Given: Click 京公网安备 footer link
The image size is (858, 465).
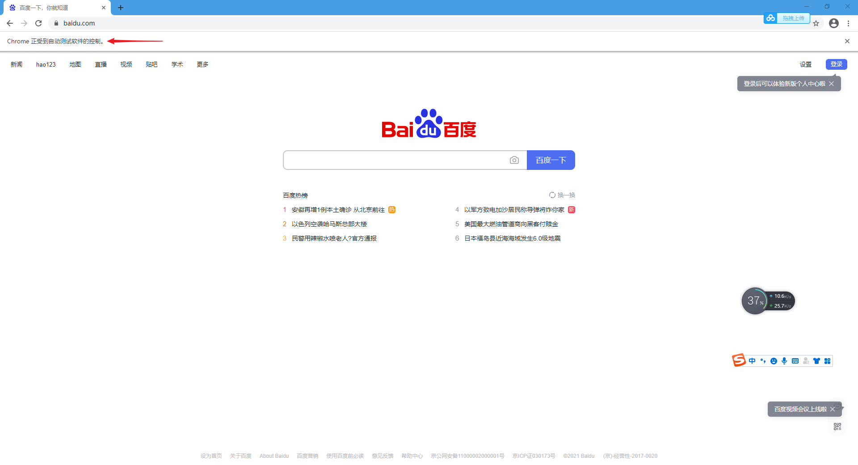Looking at the screenshot, I should tap(467, 456).
